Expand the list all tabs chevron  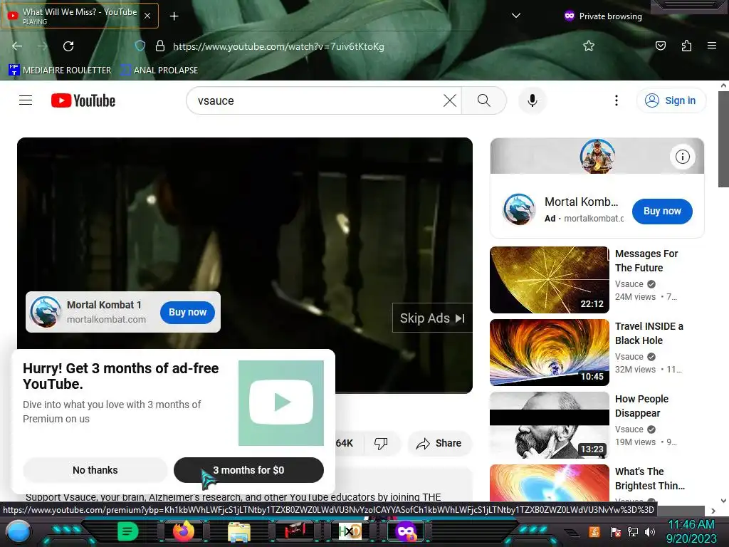(515, 16)
